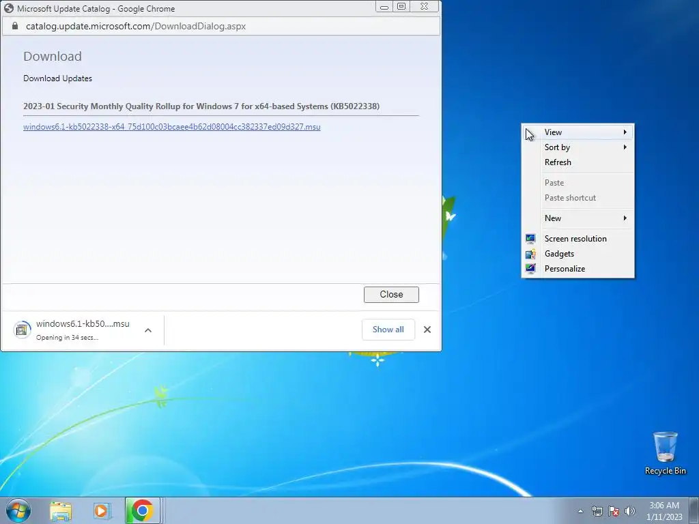Dismiss the Chrome downloads bar with X
The image size is (699, 524).
427,330
